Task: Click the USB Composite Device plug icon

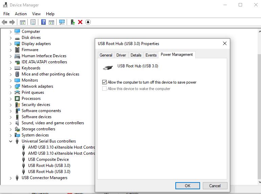Action: [x=24, y=159]
